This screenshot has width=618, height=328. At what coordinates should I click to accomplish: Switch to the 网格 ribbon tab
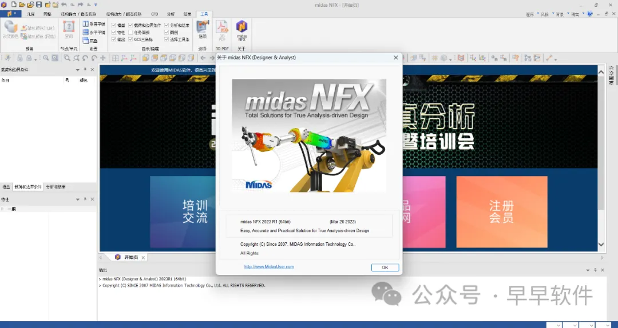tap(47, 14)
